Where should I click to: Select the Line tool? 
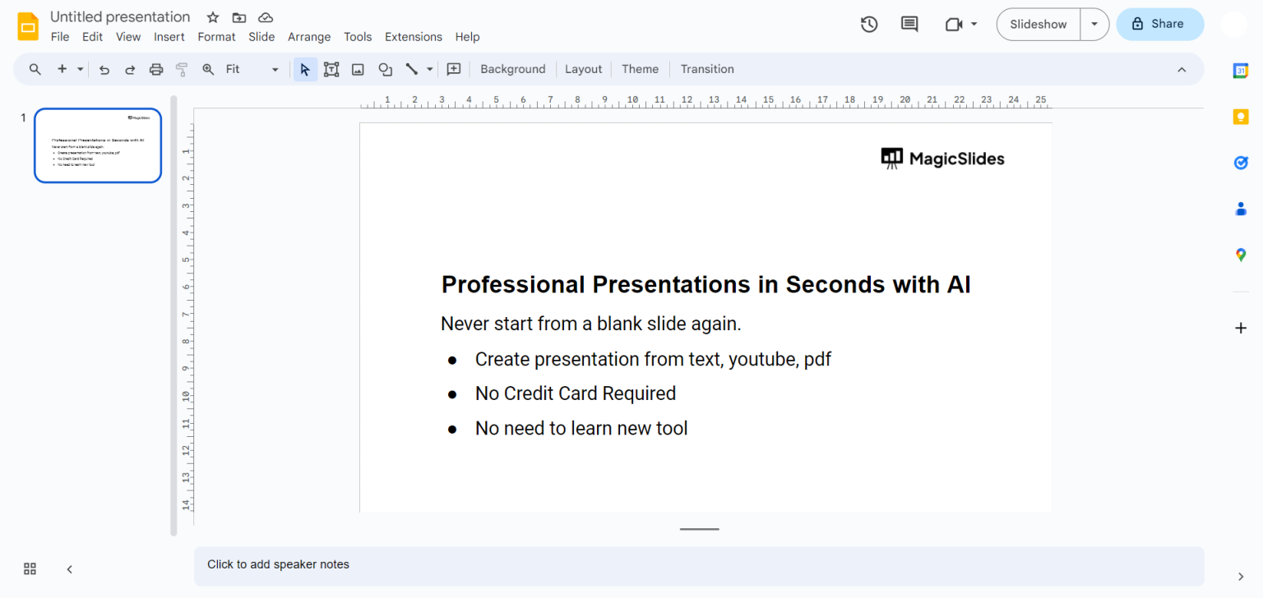pyautogui.click(x=412, y=69)
